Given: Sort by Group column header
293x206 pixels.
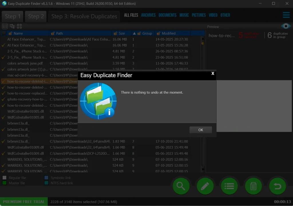Looking at the screenshot, I should click(147, 33).
